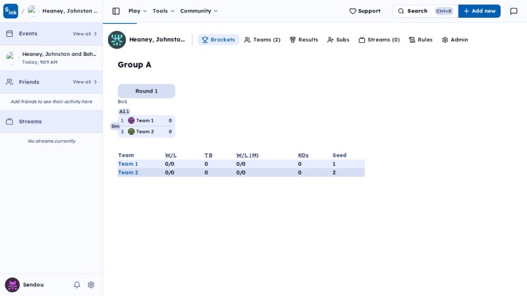This screenshot has width=527, height=296.
Task: Expand the Community menu
Action: pos(199,11)
